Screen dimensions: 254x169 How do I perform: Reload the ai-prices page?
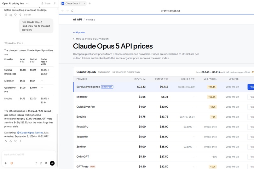(72, 11)
